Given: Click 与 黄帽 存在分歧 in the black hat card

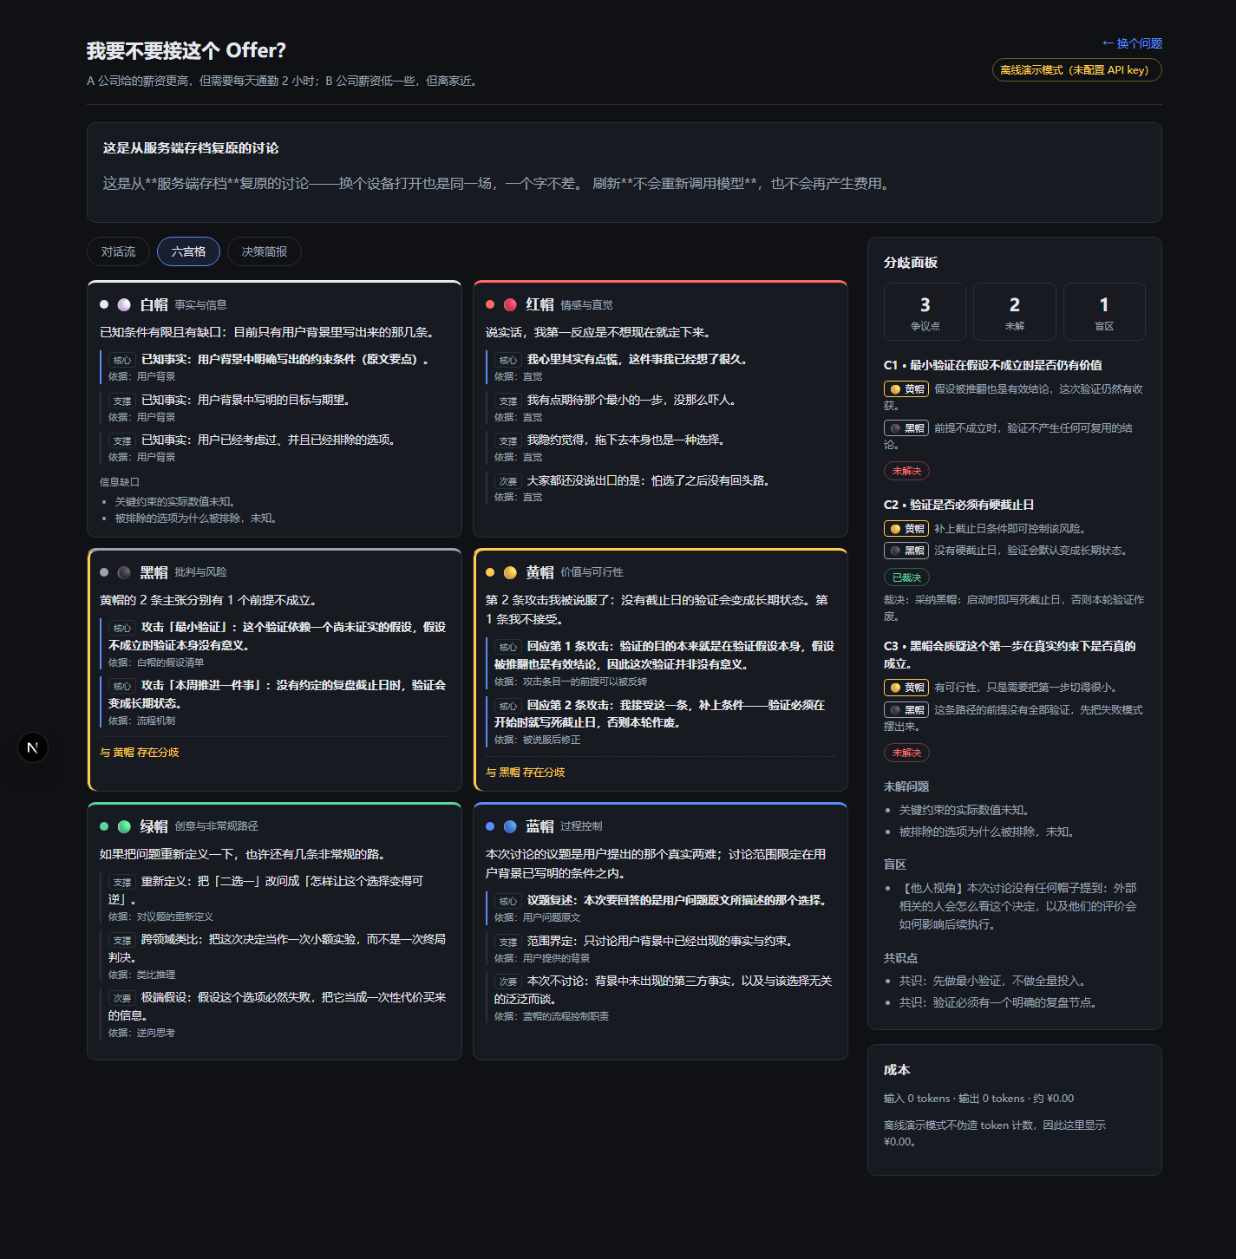Looking at the screenshot, I should [140, 753].
